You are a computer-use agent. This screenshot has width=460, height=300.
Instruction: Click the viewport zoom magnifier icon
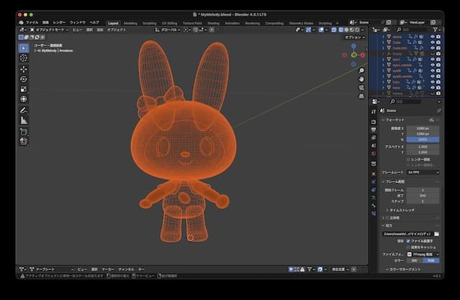pyautogui.click(x=361, y=71)
